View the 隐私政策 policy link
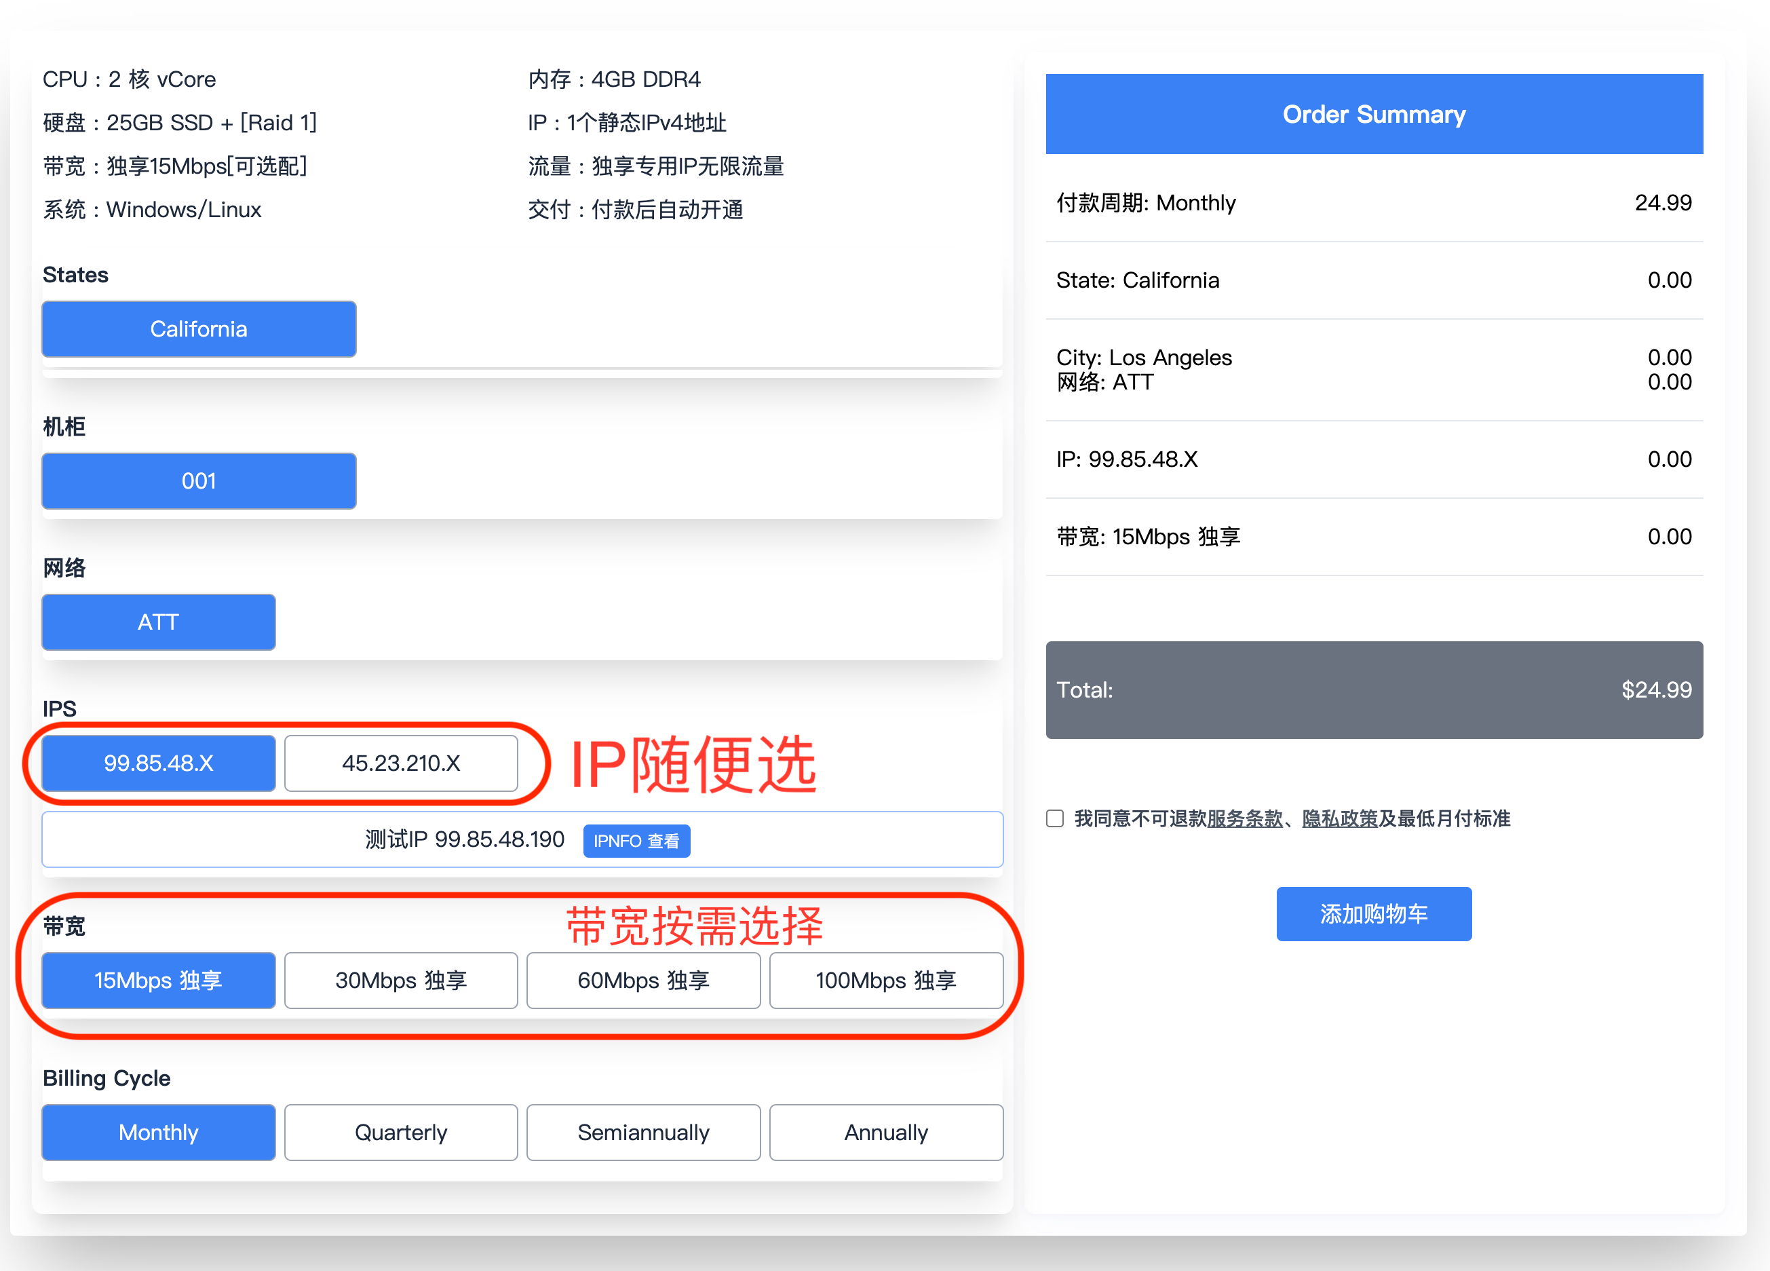The height and width of the screenshot is (1271, 1770). [x=1339, y=819]
